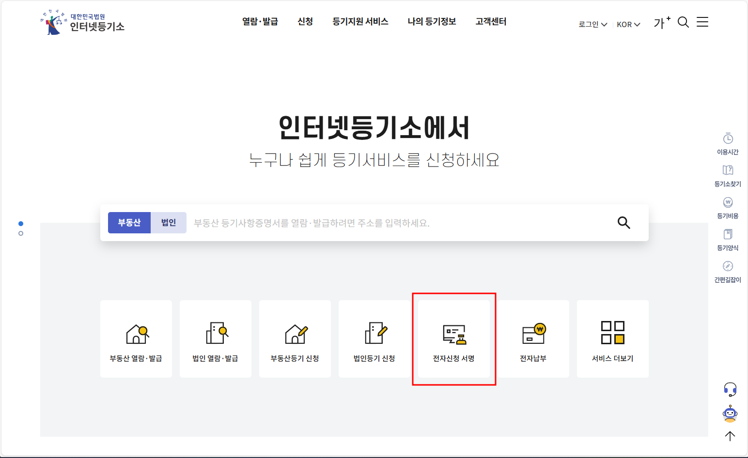This screenshot has width=748, height=458.
Task: Open the 열람·발급 menu
Action: coord(260,21)
